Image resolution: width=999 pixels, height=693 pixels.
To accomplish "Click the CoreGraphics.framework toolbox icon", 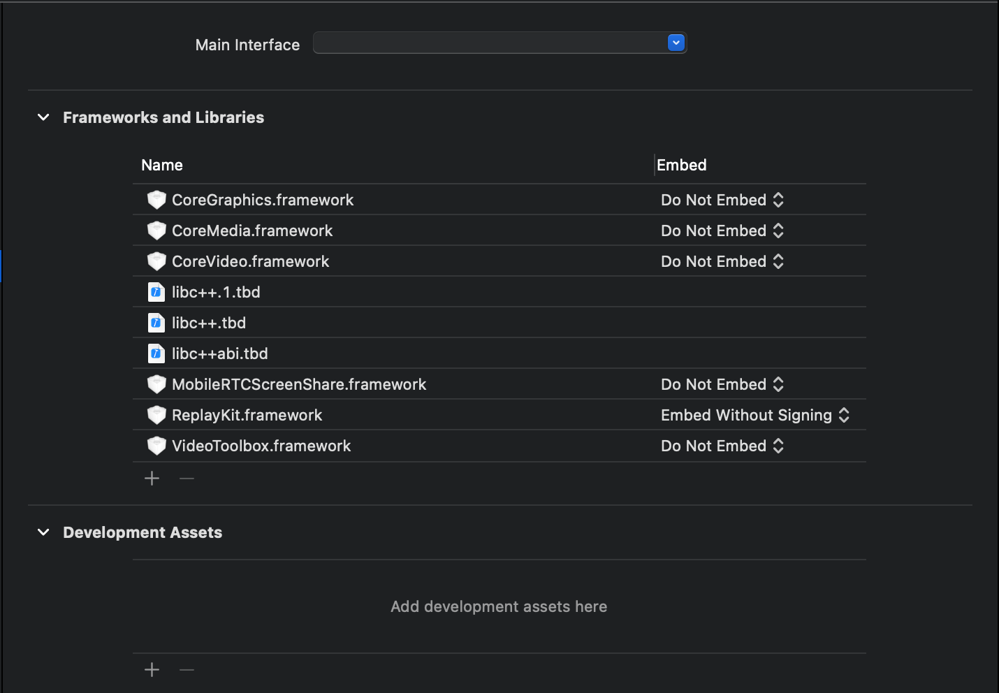I will [156, 200].
